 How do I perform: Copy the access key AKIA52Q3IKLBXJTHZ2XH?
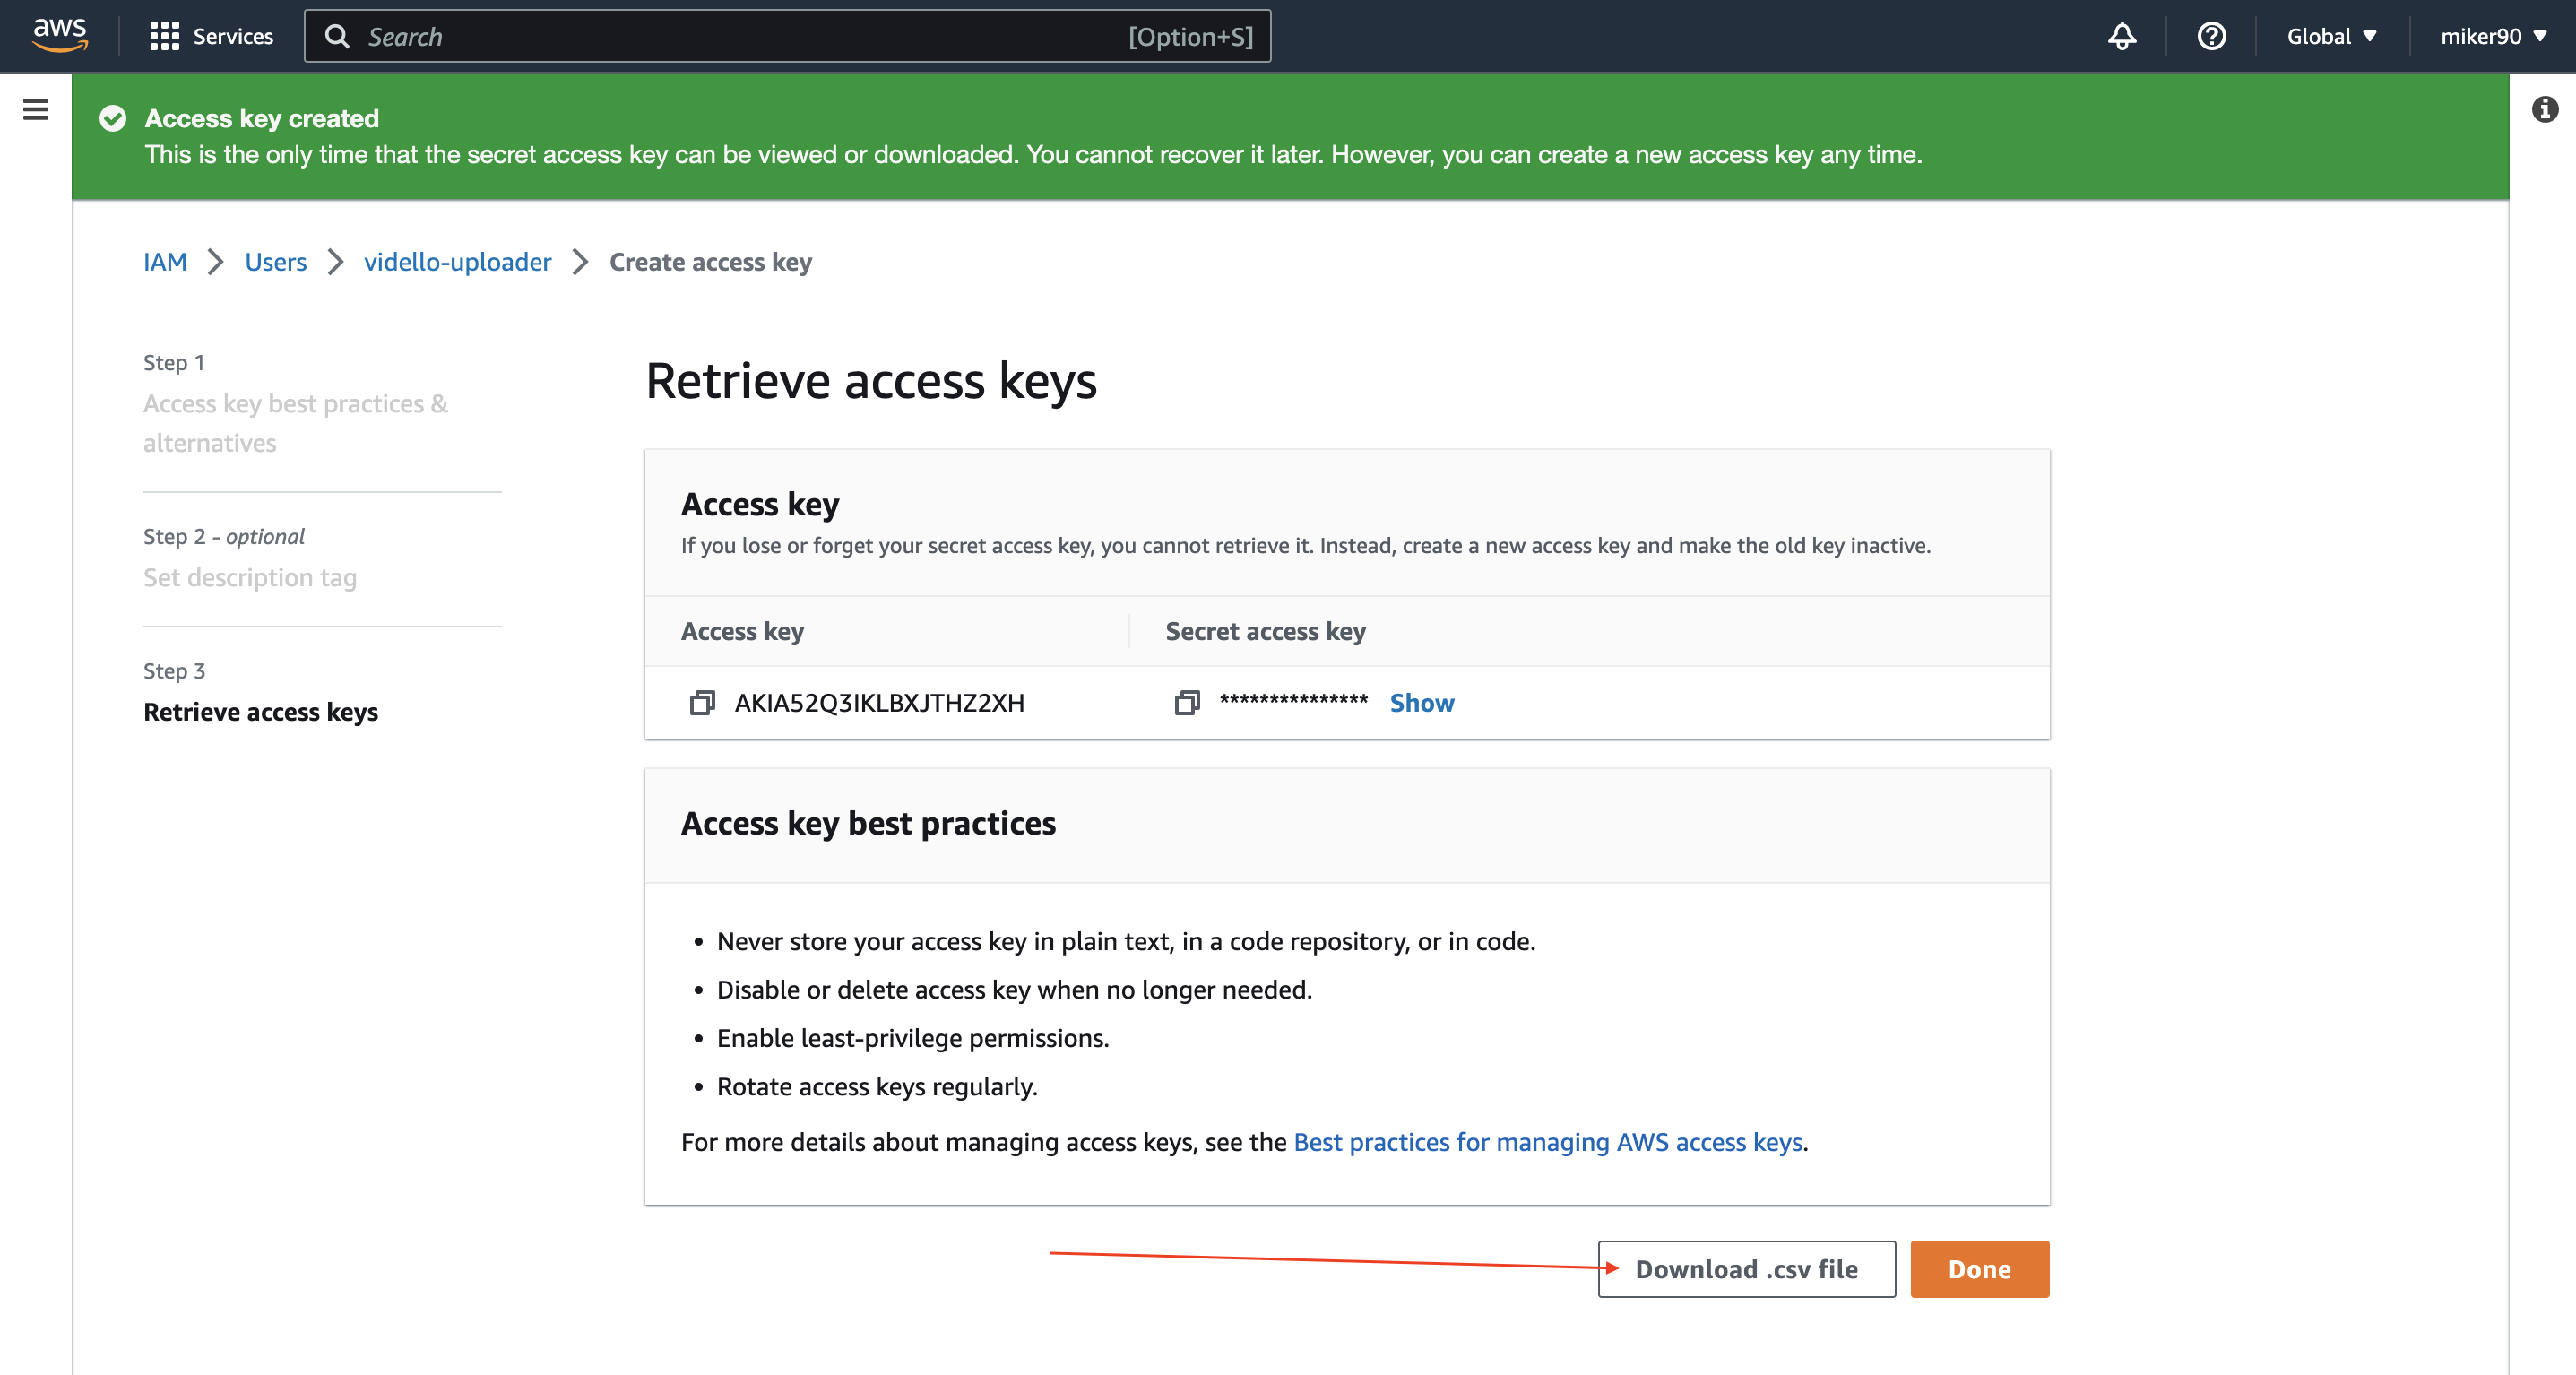point(702,702)
